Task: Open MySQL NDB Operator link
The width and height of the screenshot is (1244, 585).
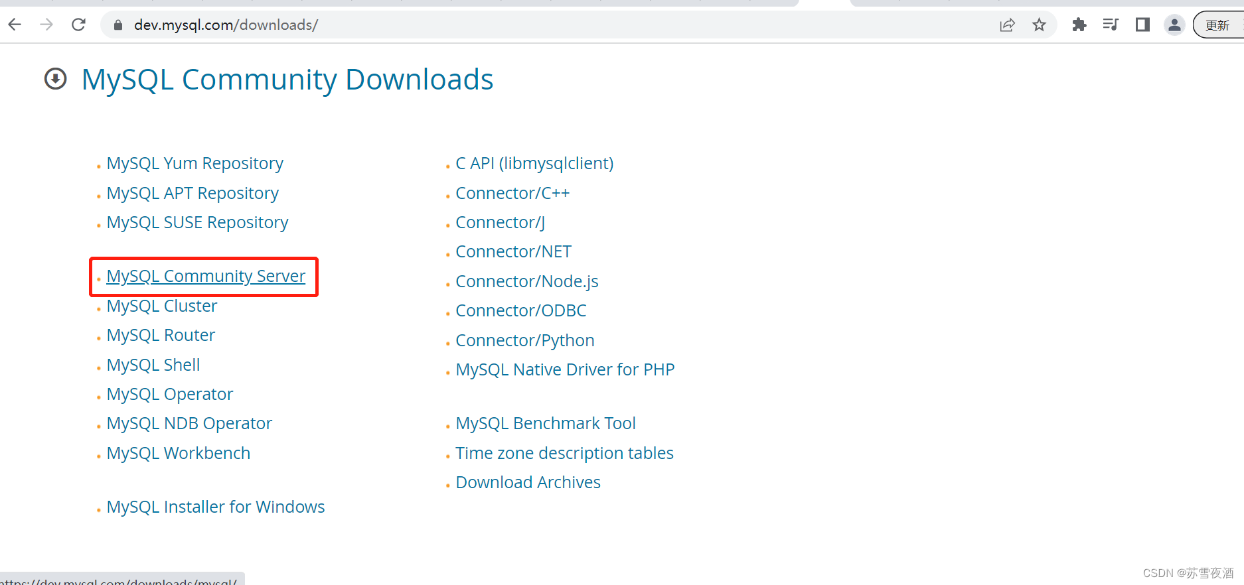Action: [x=190, y=423]
